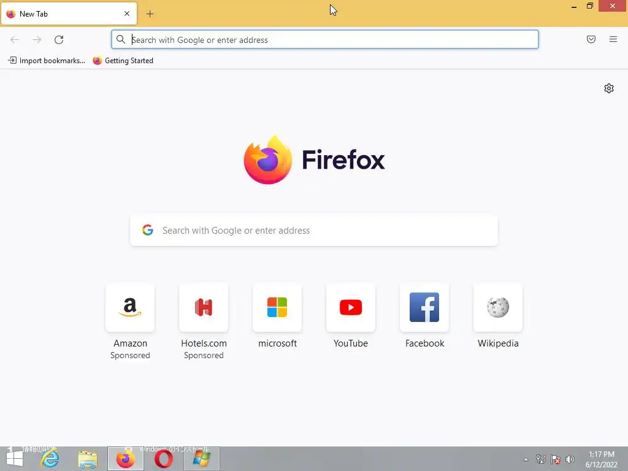Open the Action Center flag icon

(x=555, y=459)
